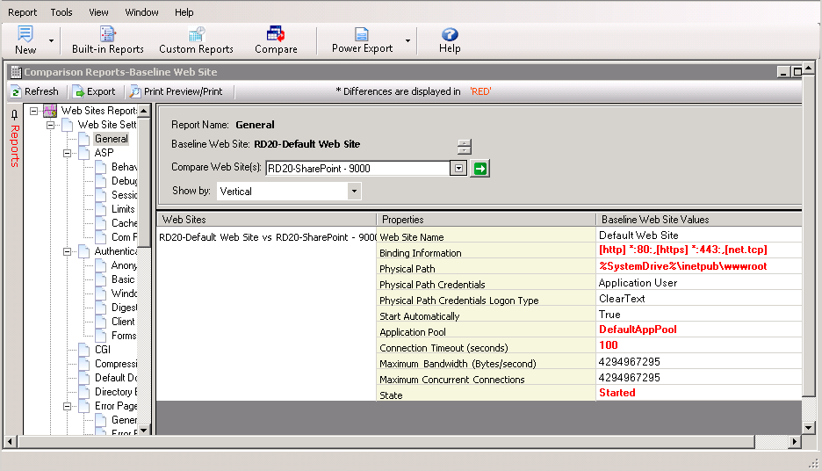The image size is (822, 471).
Task: Open the Show by Vertical dropdown
Action: [x=355, y=191]
